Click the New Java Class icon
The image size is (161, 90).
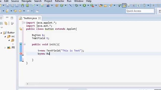point(62,5)
